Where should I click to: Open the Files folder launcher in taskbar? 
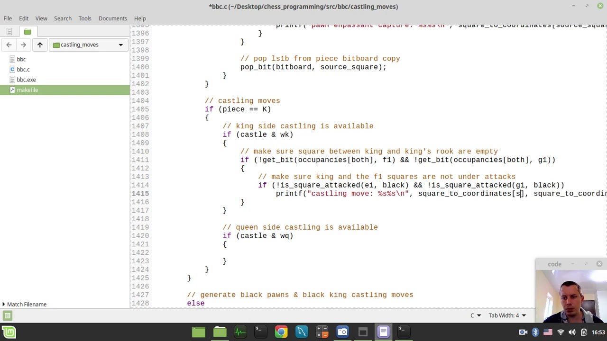point(220,332)
